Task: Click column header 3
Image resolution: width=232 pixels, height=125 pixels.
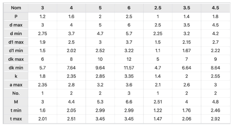Action: click(x=42, y=8)
